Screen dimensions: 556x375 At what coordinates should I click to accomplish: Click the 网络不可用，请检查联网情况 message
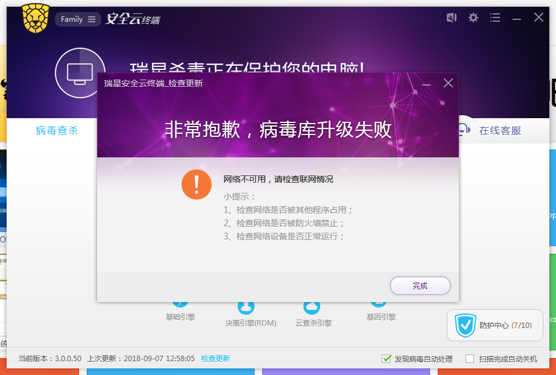pos(279,179)
